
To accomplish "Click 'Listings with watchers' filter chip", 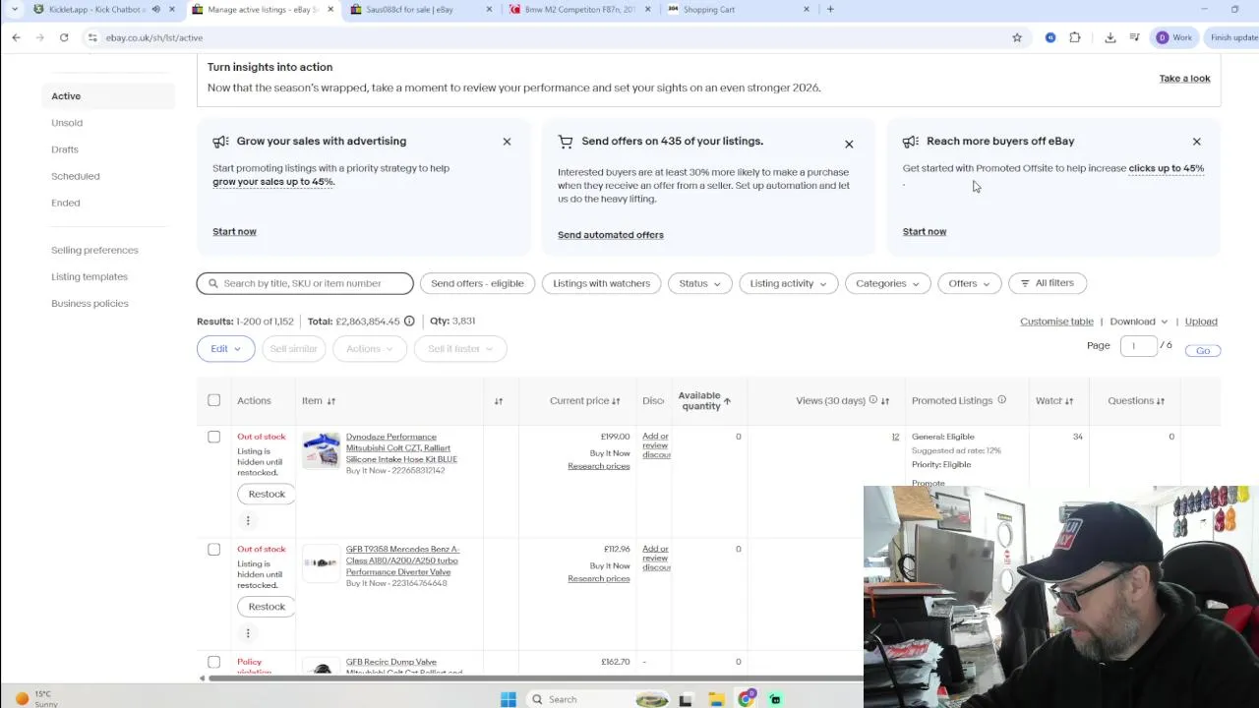I will coord(601,283).
